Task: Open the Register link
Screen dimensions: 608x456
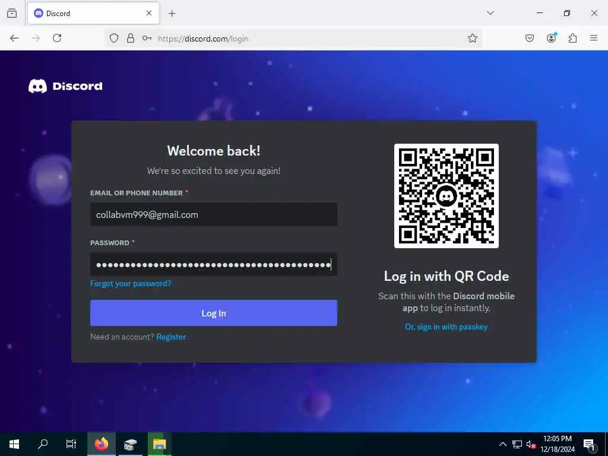Action: (x=171, y=337)
